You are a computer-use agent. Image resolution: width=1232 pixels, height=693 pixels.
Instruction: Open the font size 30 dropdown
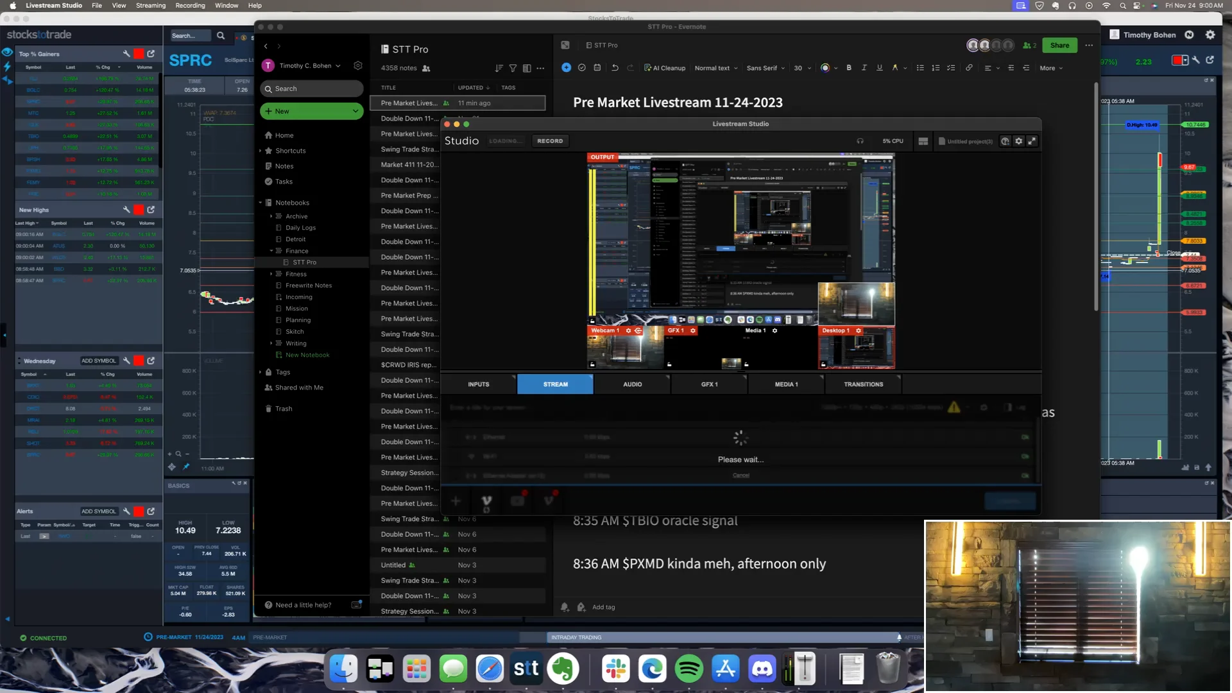[x=803, y=68]
